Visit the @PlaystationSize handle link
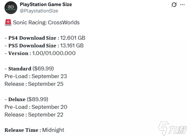This screenshot has height=136, width=187. (39, 11)
